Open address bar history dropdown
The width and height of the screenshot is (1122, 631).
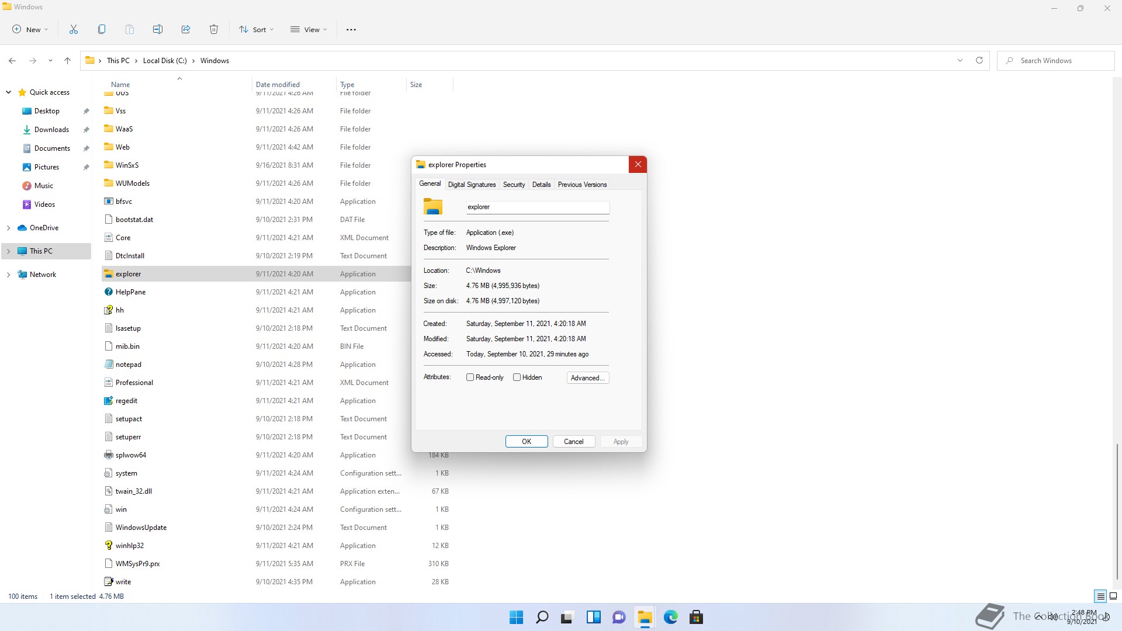(x=960, y=60)
